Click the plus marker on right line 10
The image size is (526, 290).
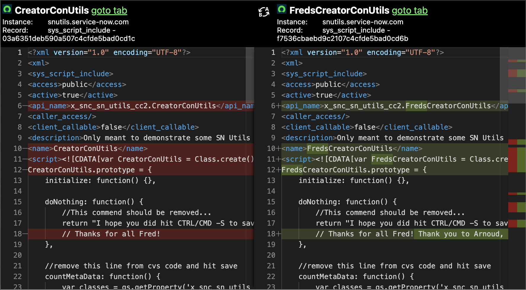(x=278, y=149)
